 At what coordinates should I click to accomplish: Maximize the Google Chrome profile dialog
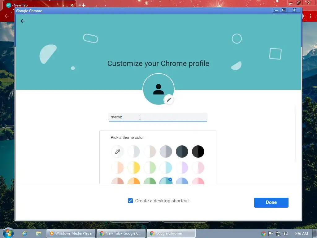(284, 10)
